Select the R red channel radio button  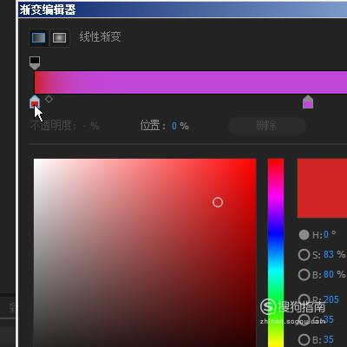point(304,299)
